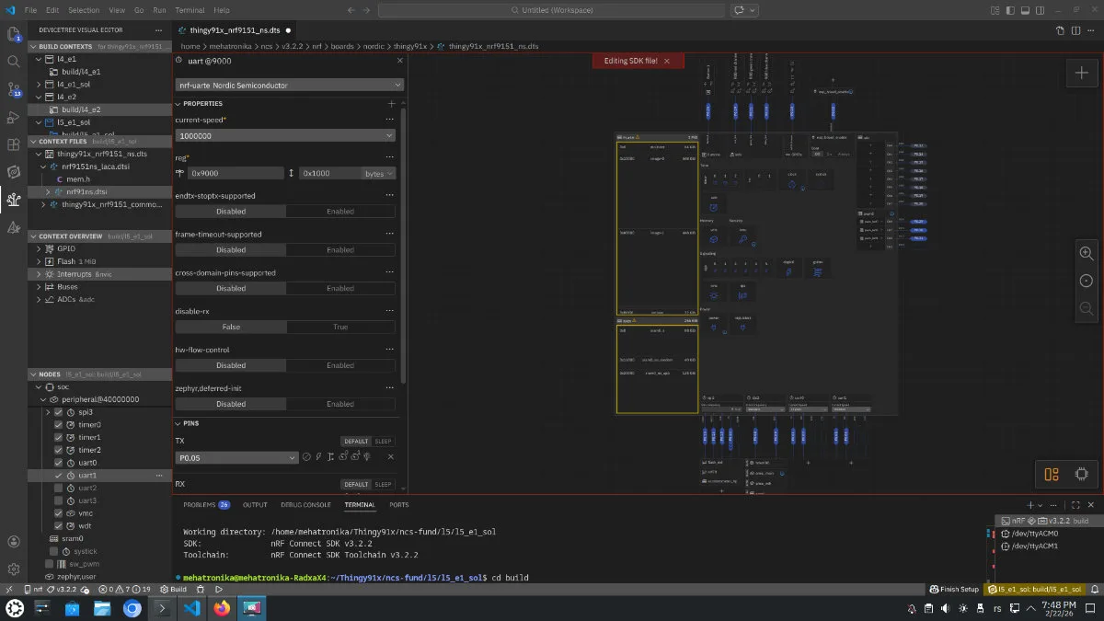
Task: Click the large plus button on canvas
Action: click(x=1082, y=75)
